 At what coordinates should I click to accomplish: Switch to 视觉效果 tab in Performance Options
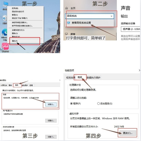click(70, 78)
